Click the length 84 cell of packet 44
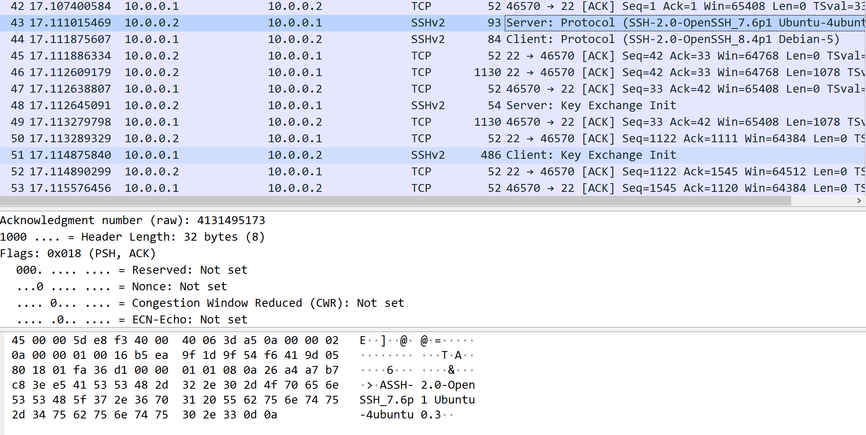The image size is (866, 435). pyautogui.click(x=494, y=39)
